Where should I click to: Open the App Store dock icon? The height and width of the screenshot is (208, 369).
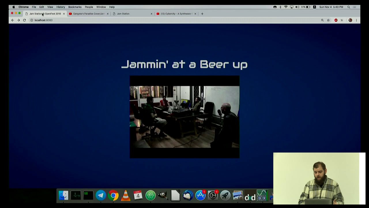pyautogui.click(x=200, y=196)
